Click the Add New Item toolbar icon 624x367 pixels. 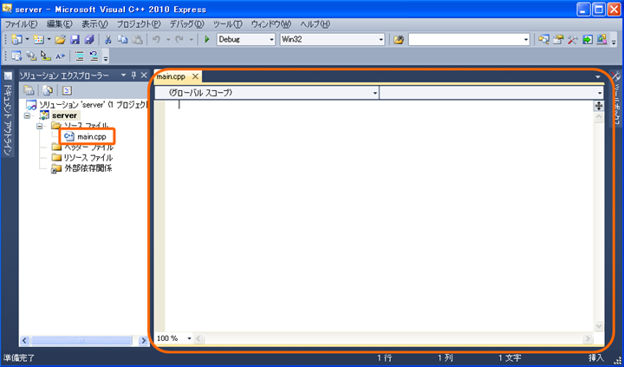click(x=39, y=39)
